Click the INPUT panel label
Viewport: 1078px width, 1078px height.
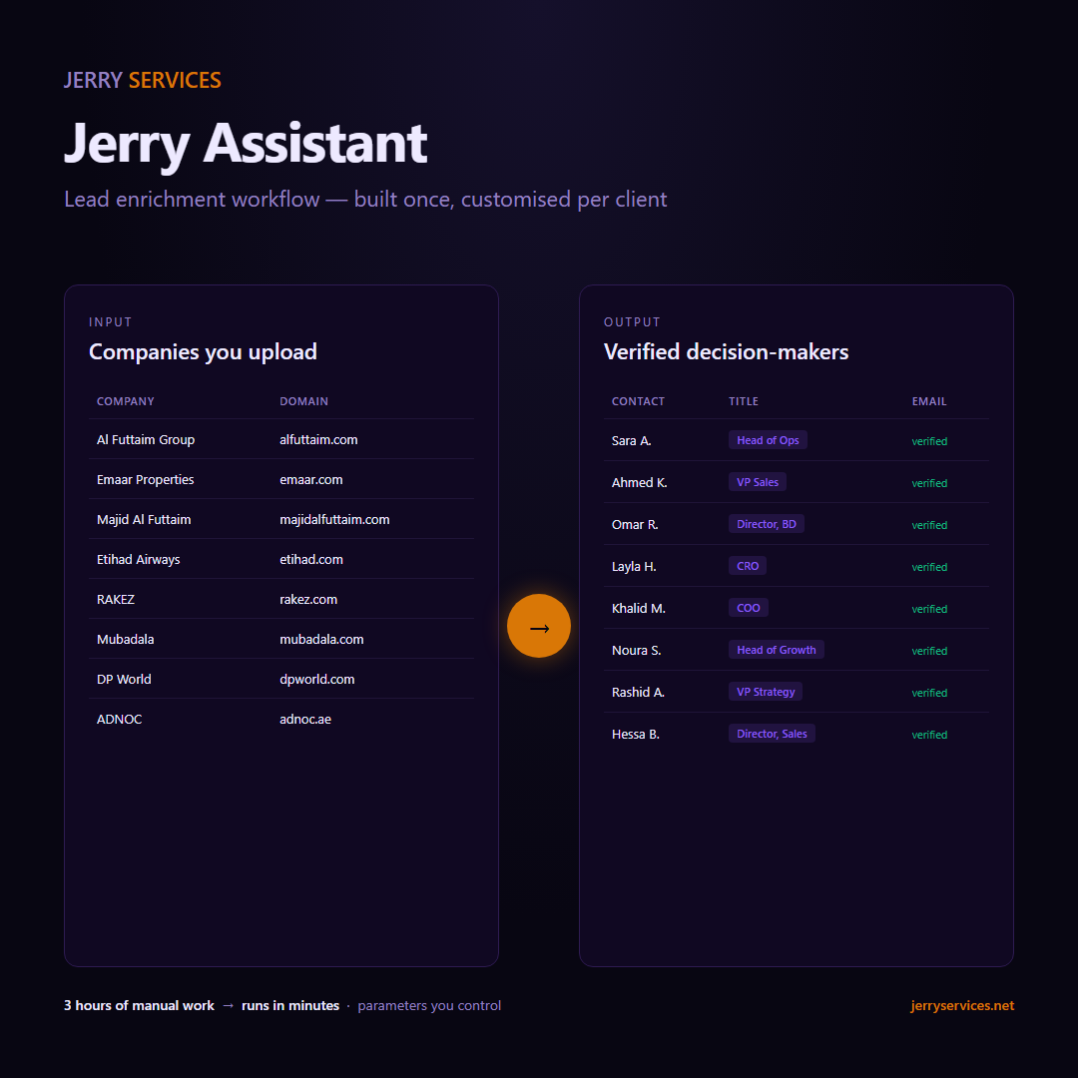tap(110, 321)
